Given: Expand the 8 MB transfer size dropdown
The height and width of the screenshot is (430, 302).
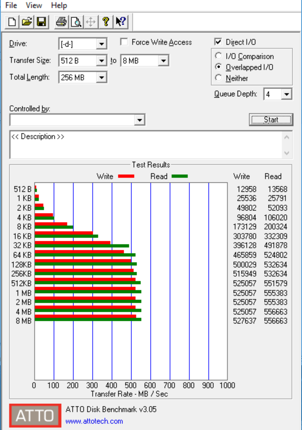Looking at the screenshot, I should (x=164, y=61).
